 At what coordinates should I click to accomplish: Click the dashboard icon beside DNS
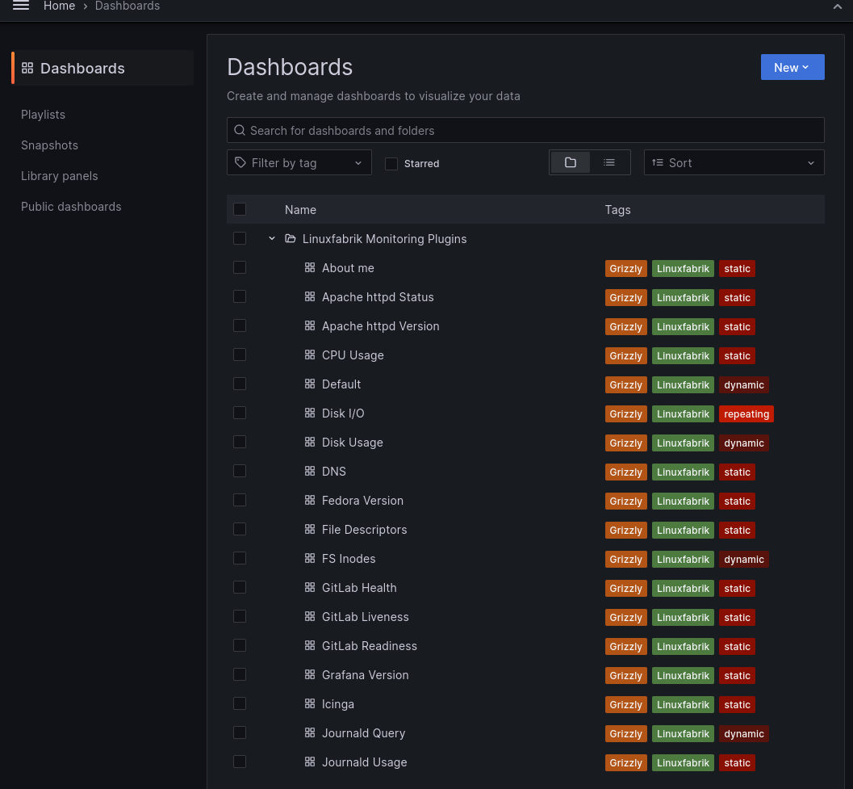[310, 471]
